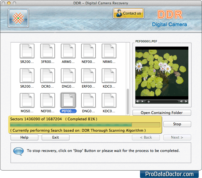Open the Help button

pos(24,138)
